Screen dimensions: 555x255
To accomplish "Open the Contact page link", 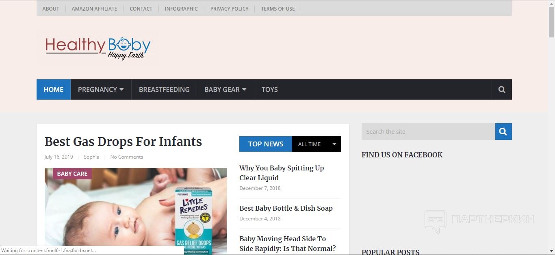I will [141, 9].
